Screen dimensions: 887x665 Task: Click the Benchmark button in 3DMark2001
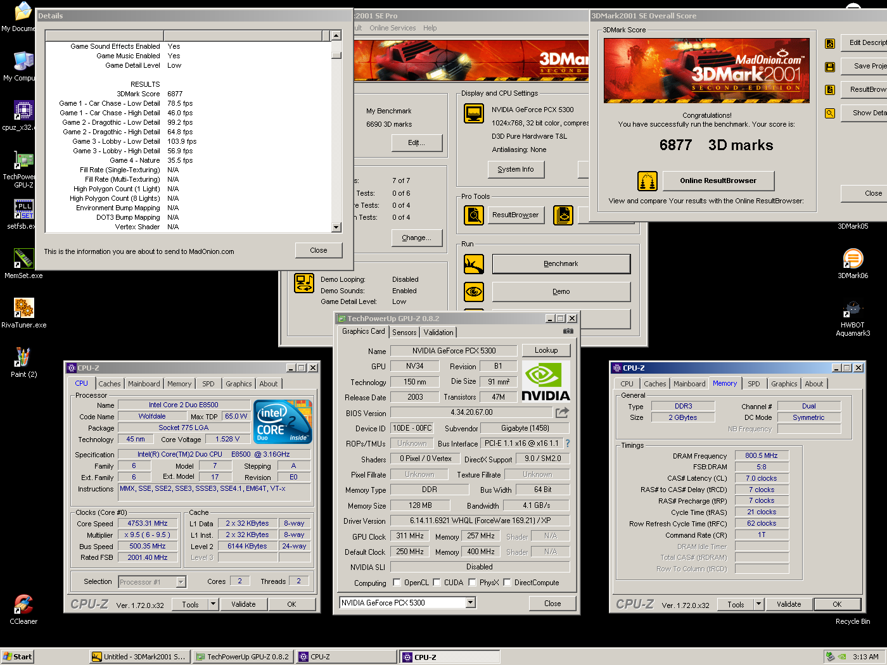click(561, 264)
